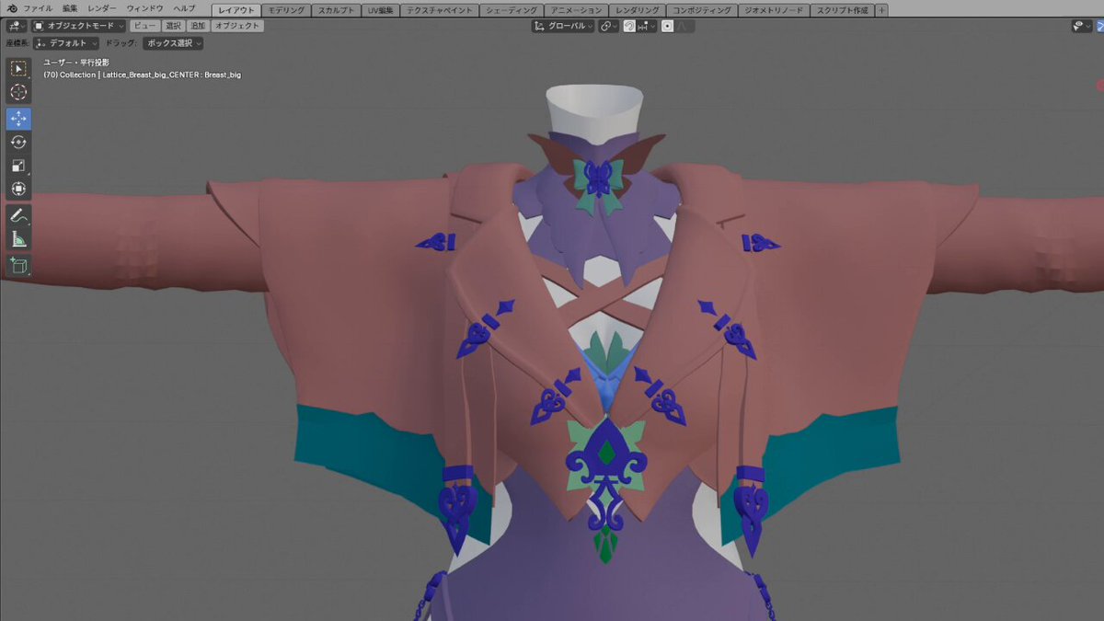Open the snapping options dropdown
1104x621 pixels.
[x=646, y=27]
